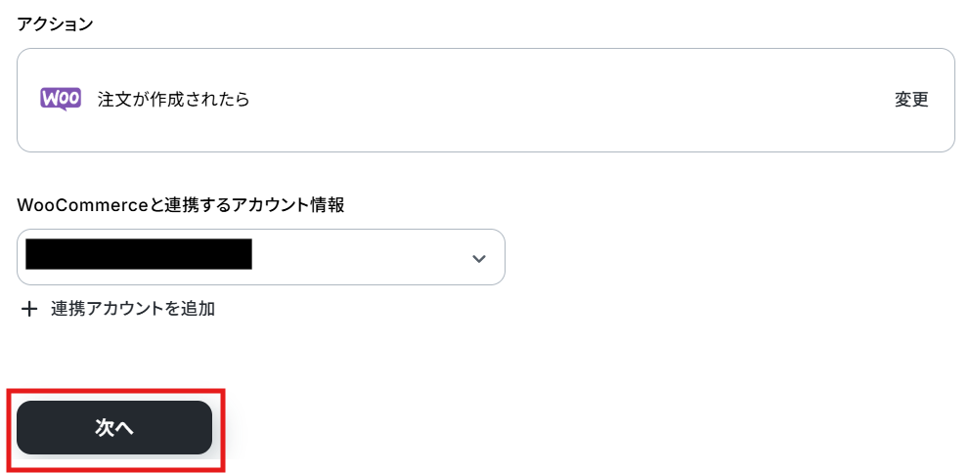Click the 注文が作成されたら trigger text

coord(173,100)
